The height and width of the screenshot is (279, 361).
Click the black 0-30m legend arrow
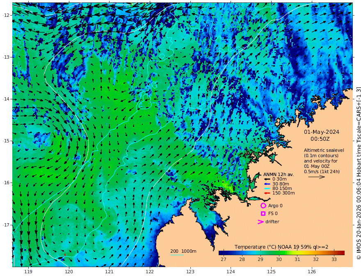click(267, 179)
